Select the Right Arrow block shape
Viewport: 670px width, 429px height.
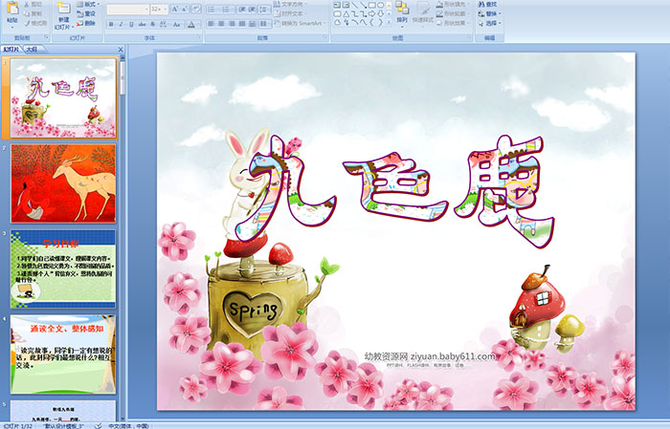coord(371,13)
